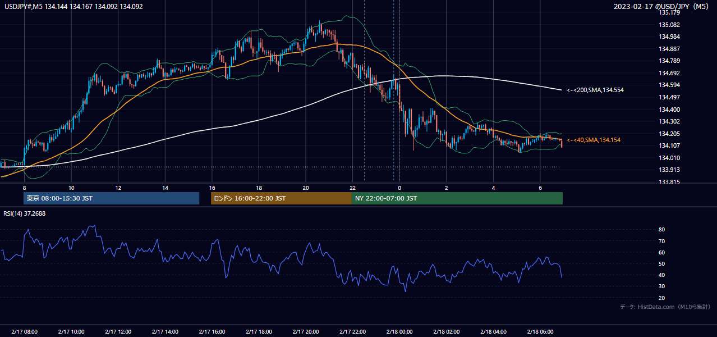Click the 2/18 04:00 date label
The width and height of the screenshot is (717, 337).
tap(493, 332)
